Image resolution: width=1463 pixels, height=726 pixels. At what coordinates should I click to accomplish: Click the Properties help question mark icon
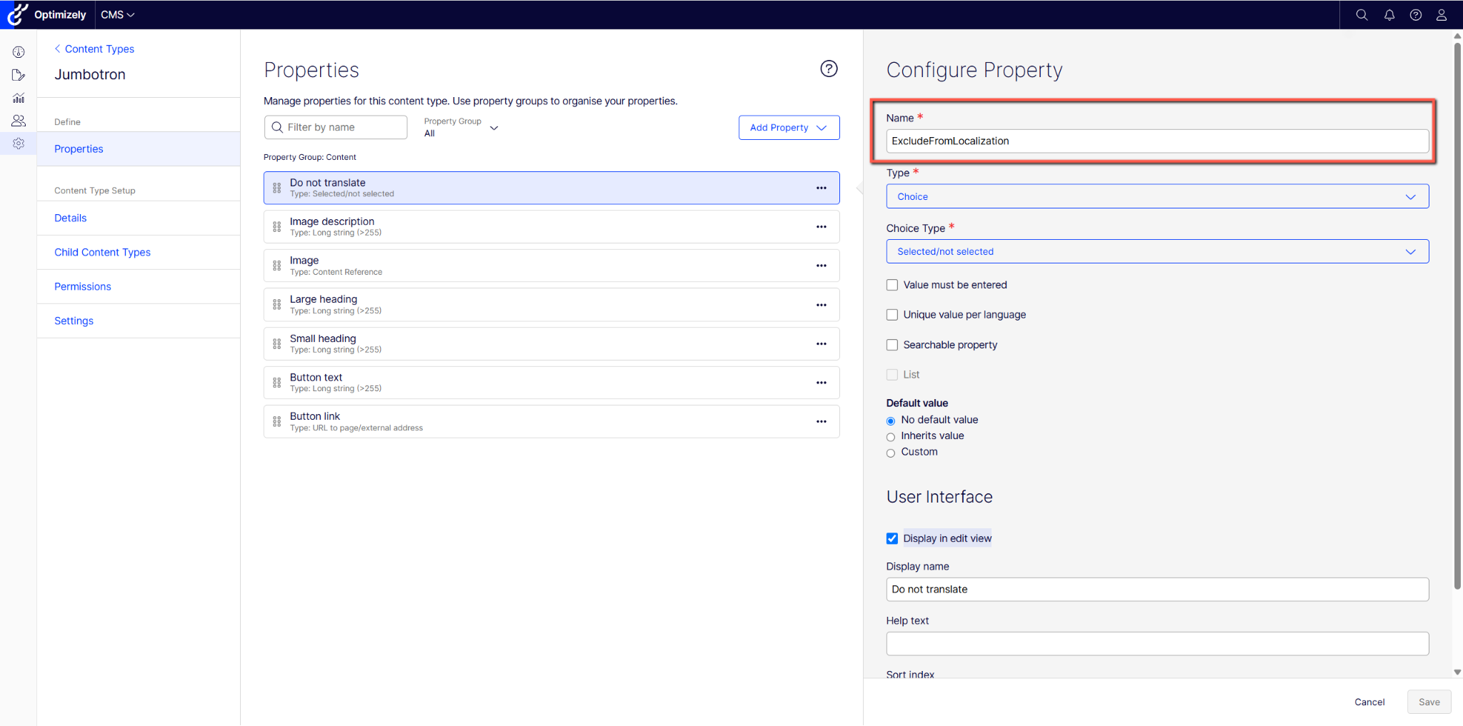[829, 69]
